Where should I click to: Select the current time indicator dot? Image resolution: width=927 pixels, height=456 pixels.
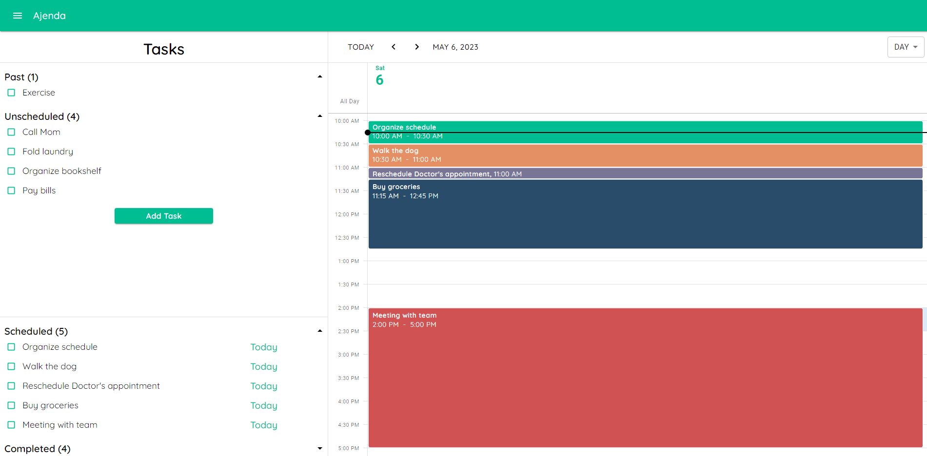[368, 132]
